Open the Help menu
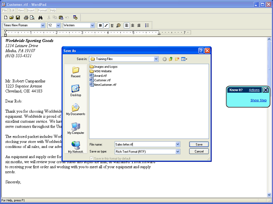The height and width of the screenshot is (204, 273). point(53,10)
